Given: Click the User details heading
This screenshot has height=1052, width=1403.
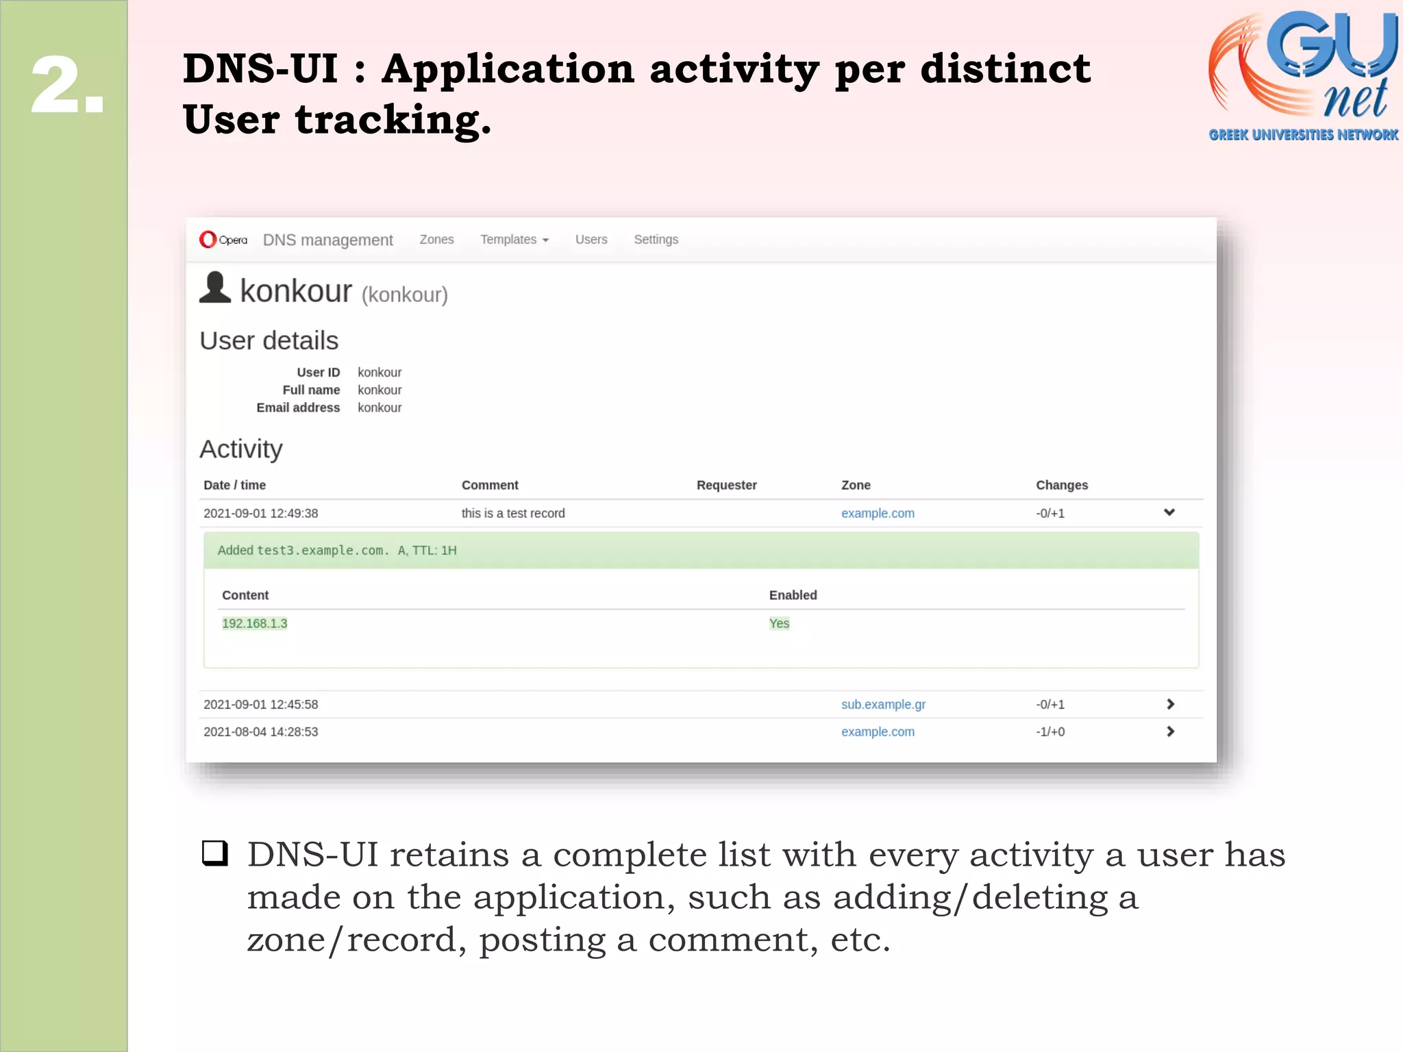Looking at the screenshot, I should point(269,340).
